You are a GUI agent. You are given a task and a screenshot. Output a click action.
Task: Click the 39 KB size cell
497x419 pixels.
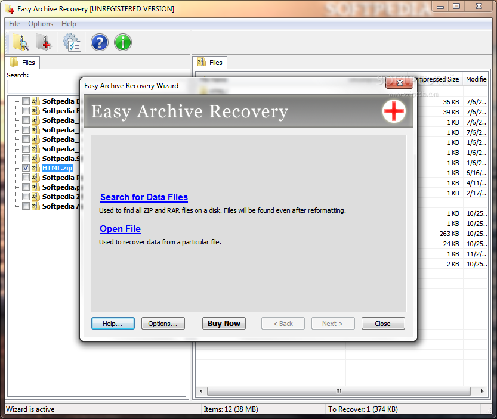coord(450,112)
